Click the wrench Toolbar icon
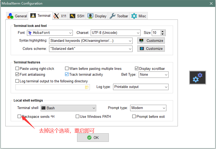The width and height of the screenshot is (216, 149). point(113,16)
